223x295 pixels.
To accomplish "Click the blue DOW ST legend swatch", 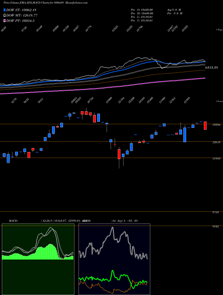I will coord(4,10).
